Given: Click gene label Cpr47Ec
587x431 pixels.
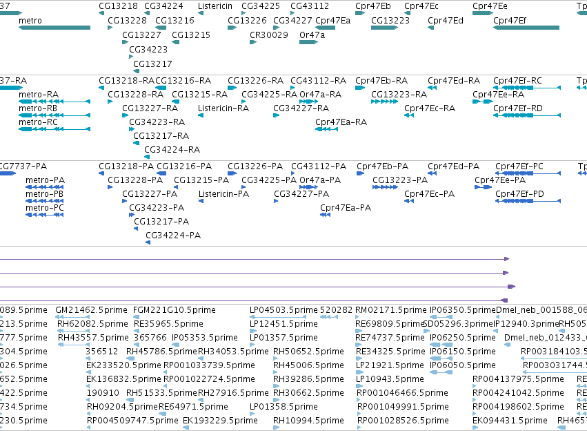Looking at the screenshot, I should click(x=421, y=6).
